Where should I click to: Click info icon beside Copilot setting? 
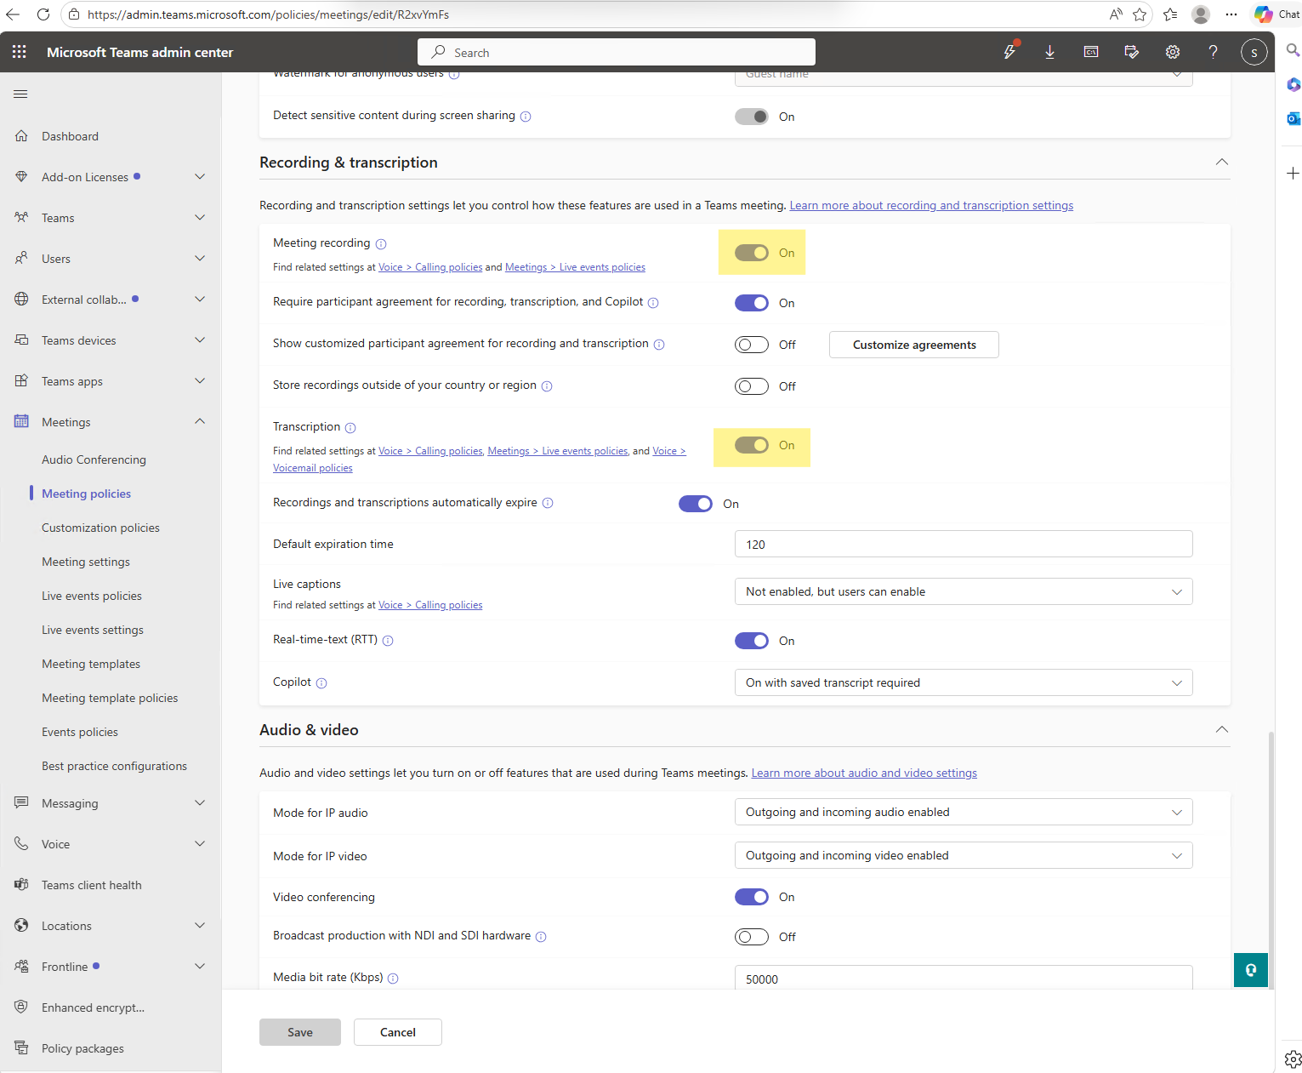click(321, 683)
